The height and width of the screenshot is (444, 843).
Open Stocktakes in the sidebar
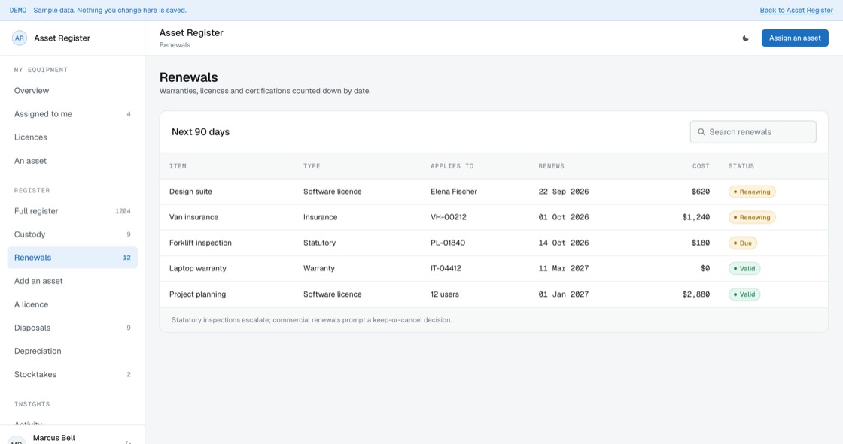click(72, 374)
